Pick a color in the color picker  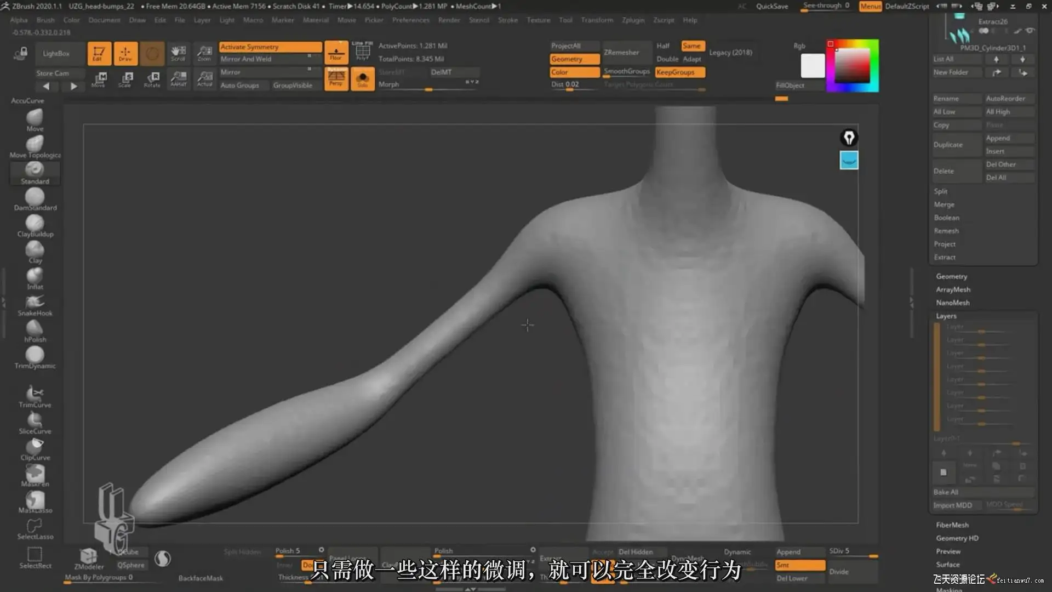click(853, 66)
